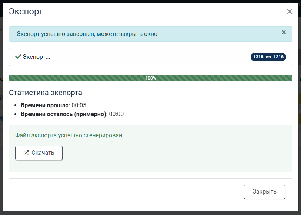Viewport: 301px width, 215px height.
Task: Click the Закрыть button
Action: click(x=264, y=192)
